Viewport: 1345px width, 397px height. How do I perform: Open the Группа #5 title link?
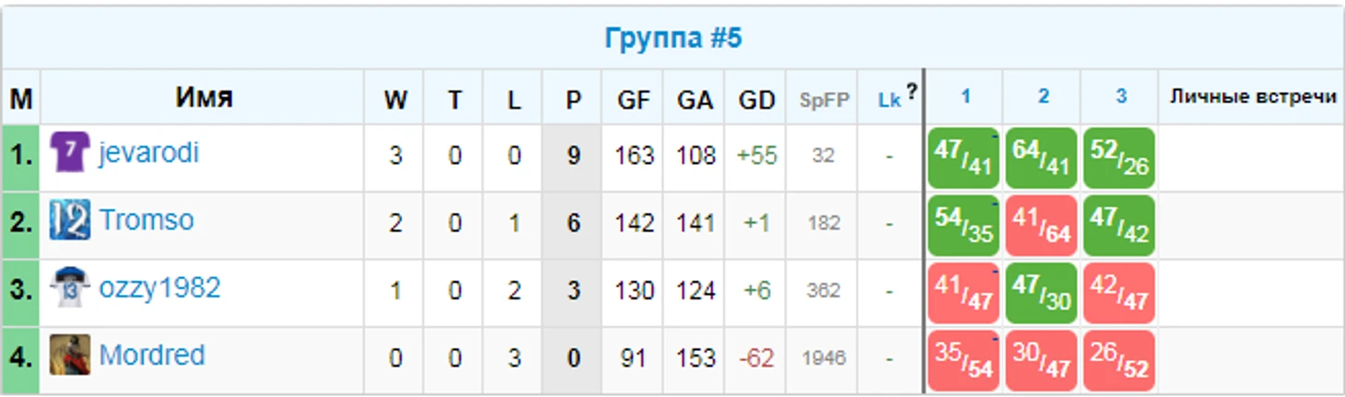click(x=673, y=39)
